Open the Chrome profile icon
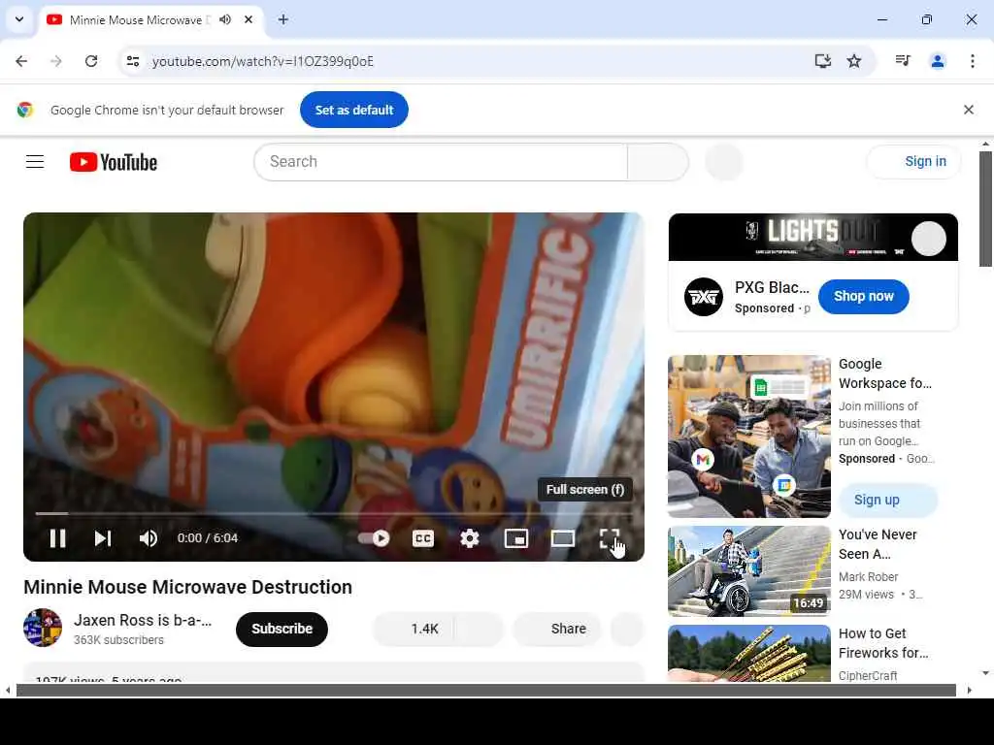 tap(938, 61)
